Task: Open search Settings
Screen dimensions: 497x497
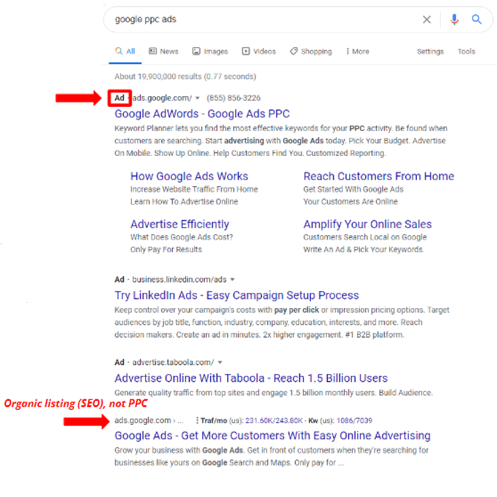Action: (x=430, y=51)
